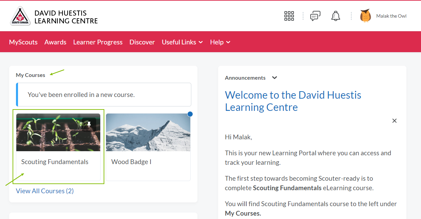Viewport: 421px width, 219px height.
Task: Open Discover in the navigation bar
Action: [142, 42]
